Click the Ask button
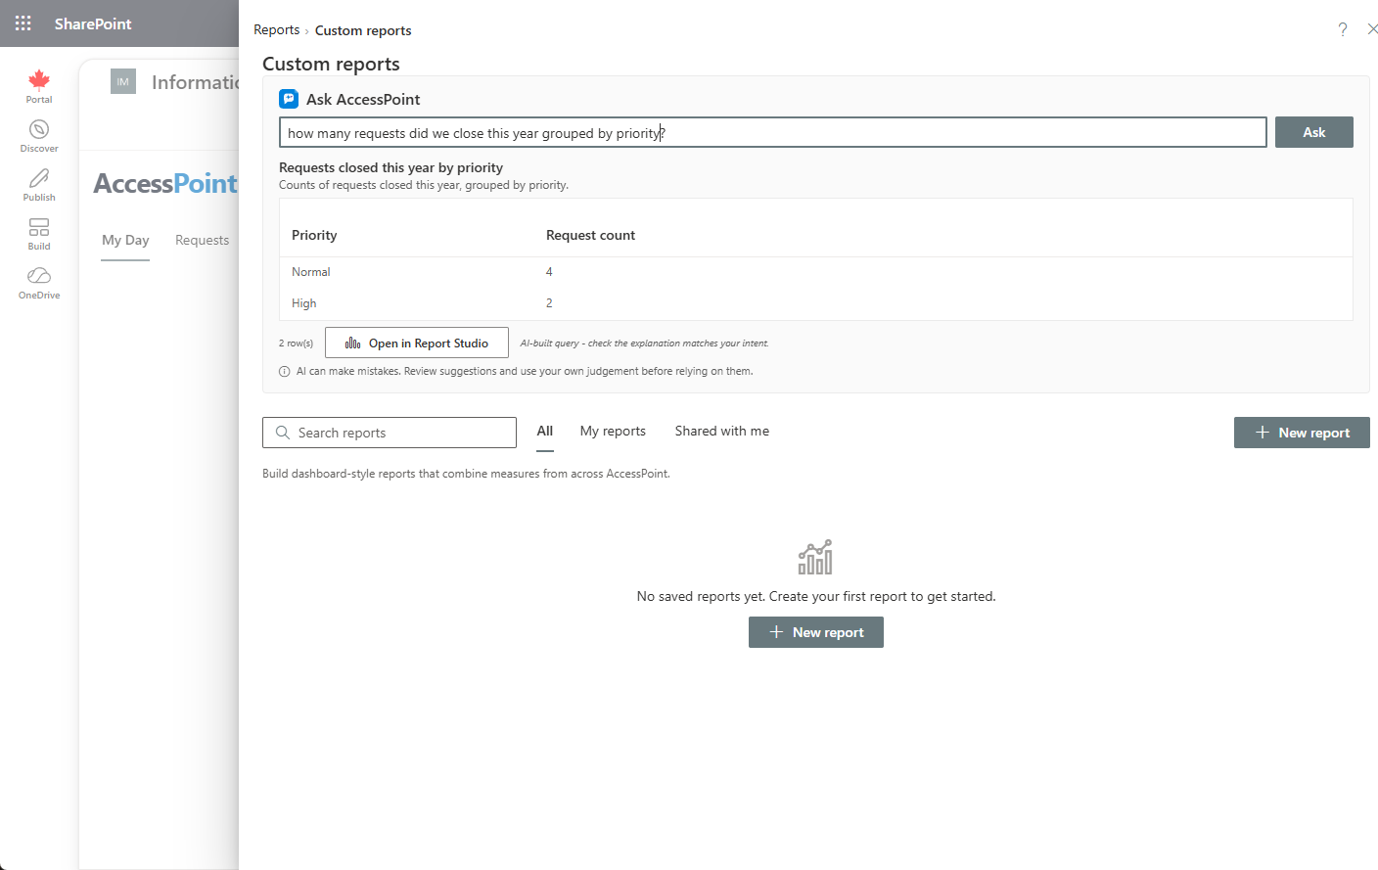The width and height of the screenshot is (1378, 870). point(1313,132)
